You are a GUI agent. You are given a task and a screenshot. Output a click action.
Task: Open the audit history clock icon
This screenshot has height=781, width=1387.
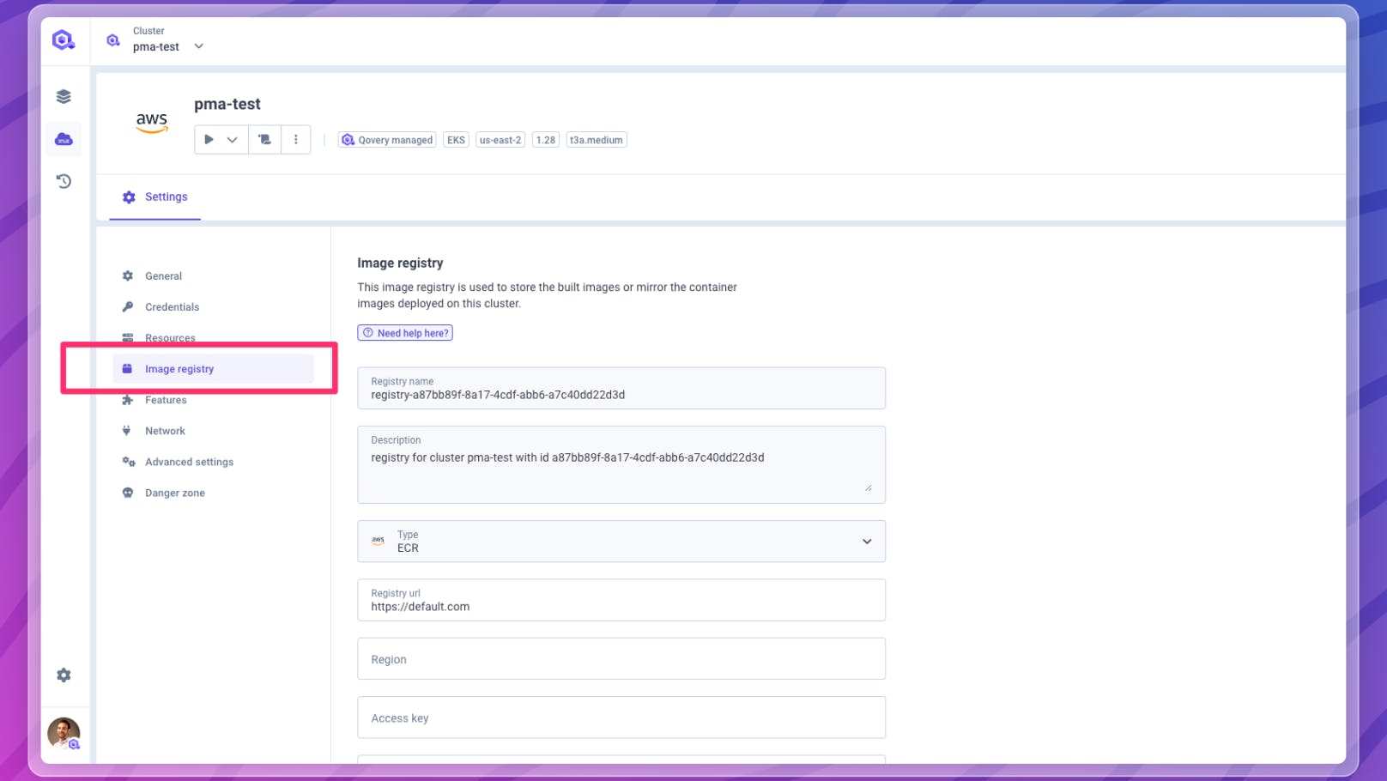(x=64, y=181)
